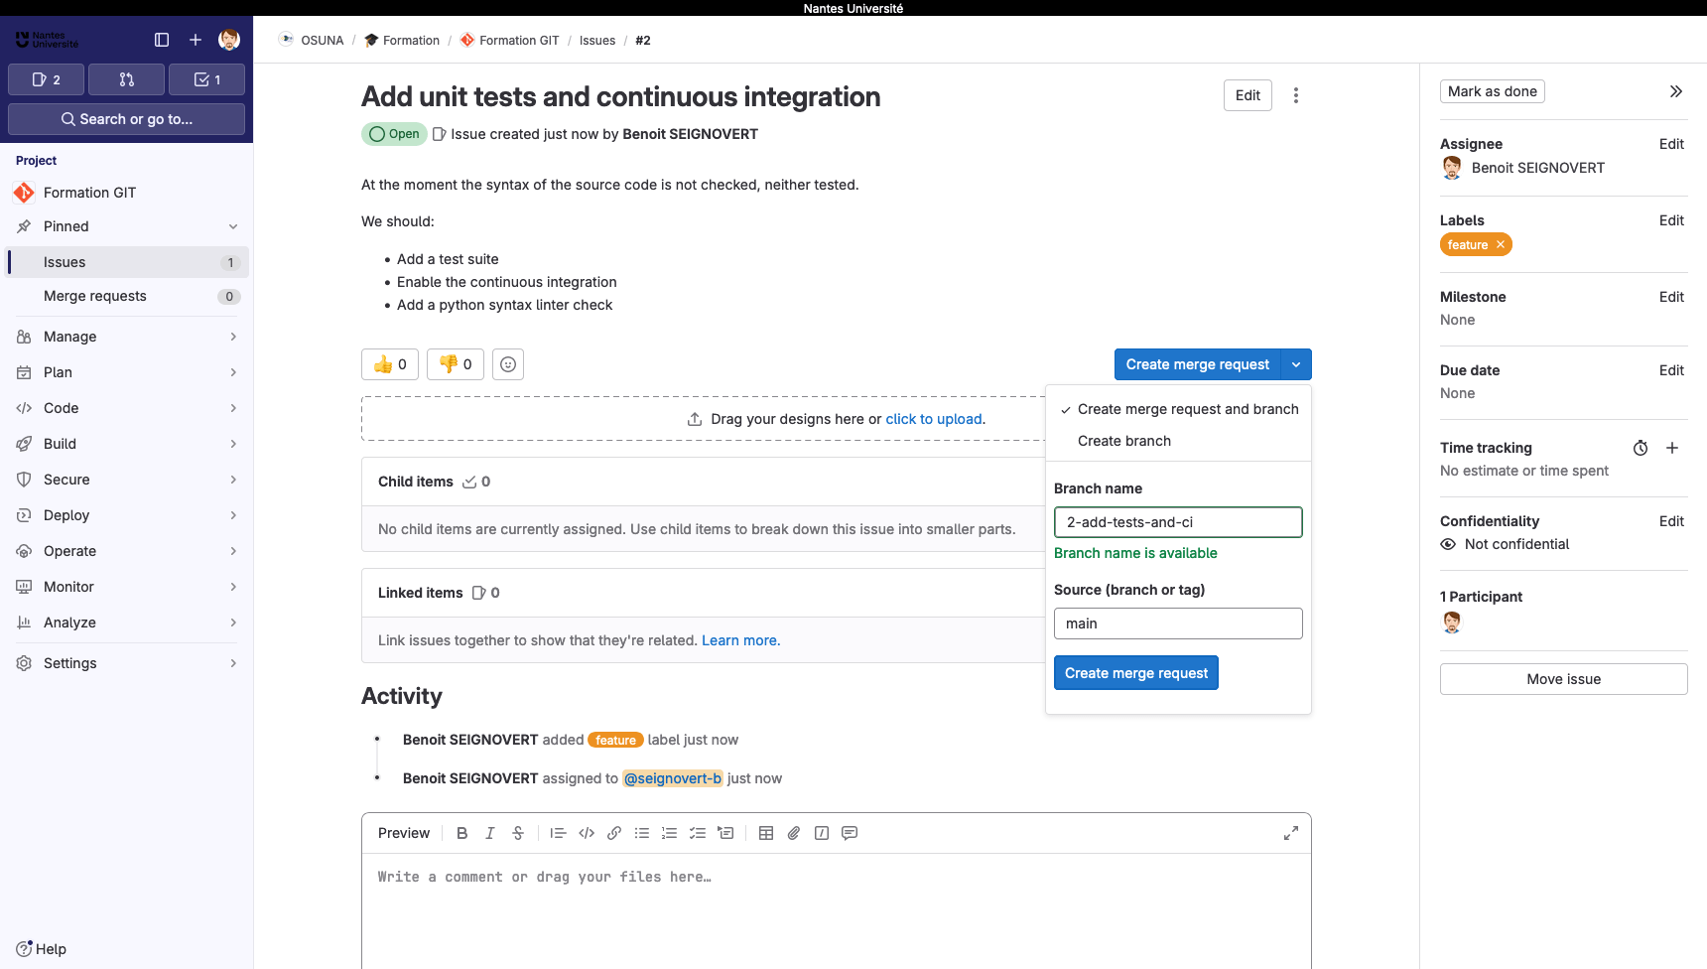Focus the Branch name input field
The width and height of the screenshot is (1707, 969).
point(1178,522)
